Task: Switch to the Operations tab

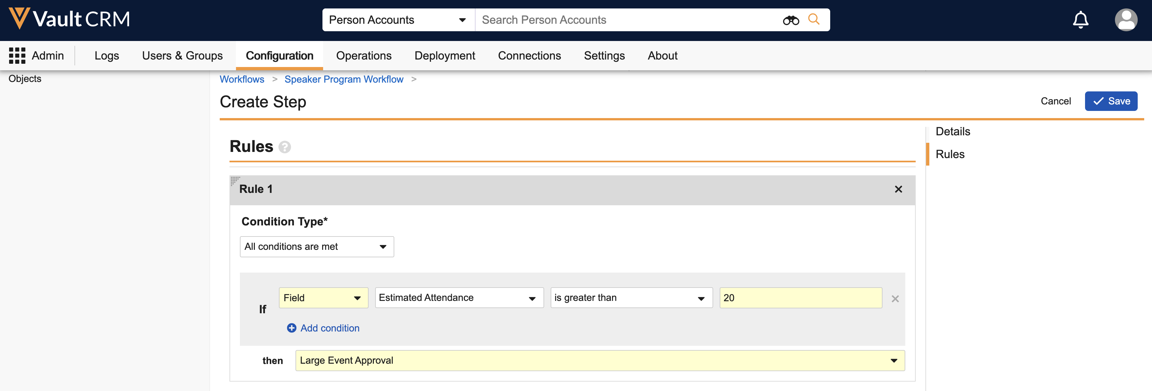Action: point(364,56)
